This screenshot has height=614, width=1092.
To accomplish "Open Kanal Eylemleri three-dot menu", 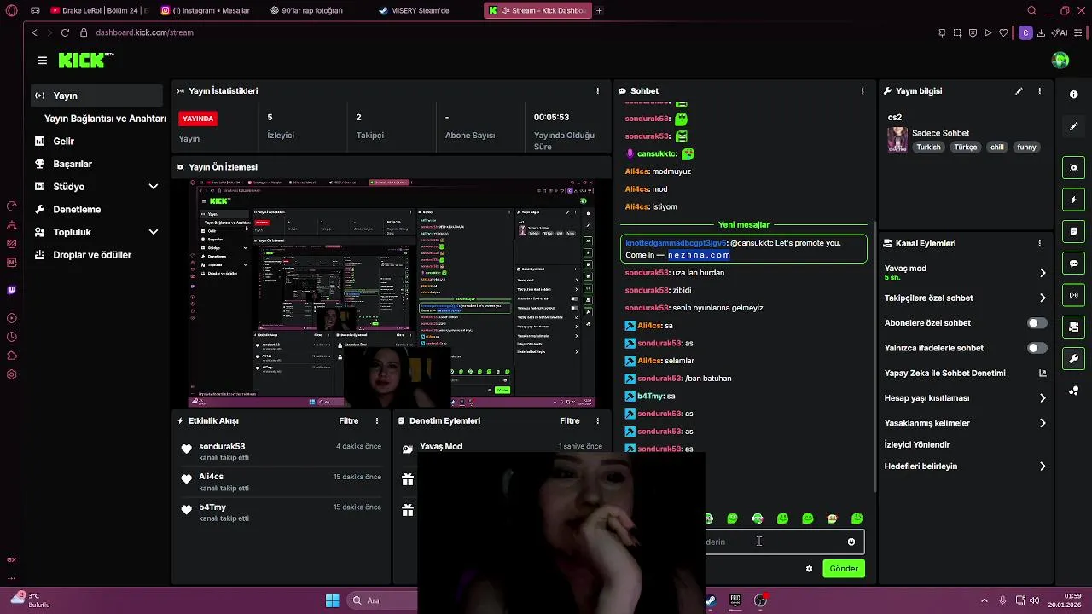I will coord(1039,243).
